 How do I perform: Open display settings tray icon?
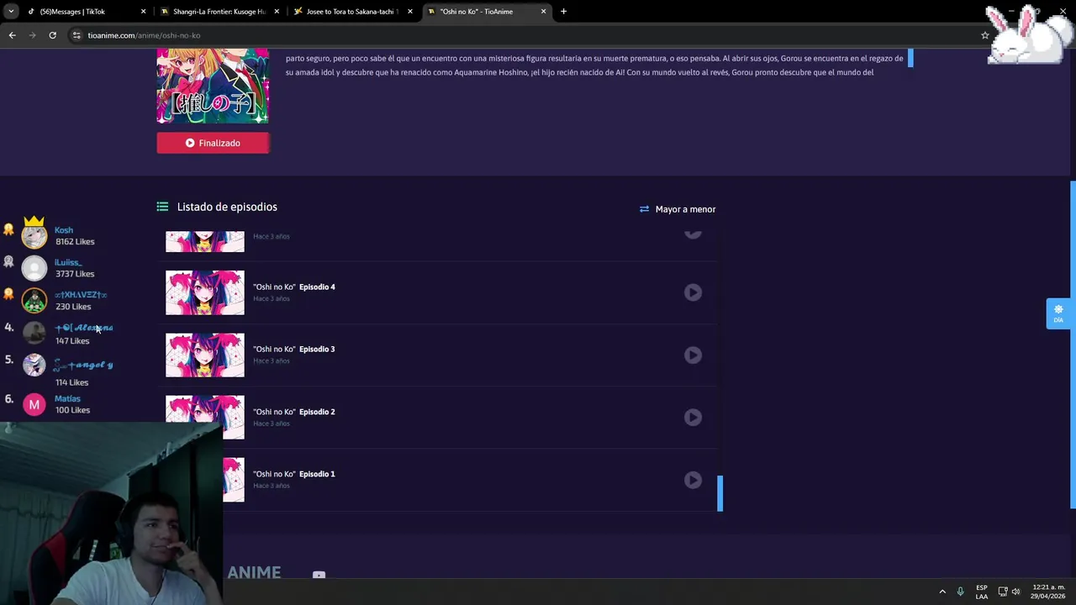pyautogui.click(x=1002, y=592)
